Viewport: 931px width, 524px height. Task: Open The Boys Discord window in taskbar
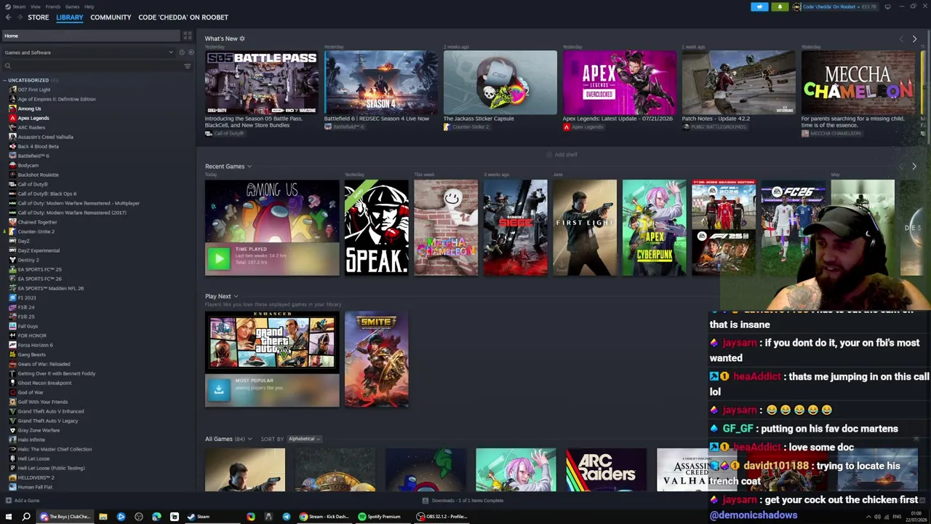tap(65, 517)
